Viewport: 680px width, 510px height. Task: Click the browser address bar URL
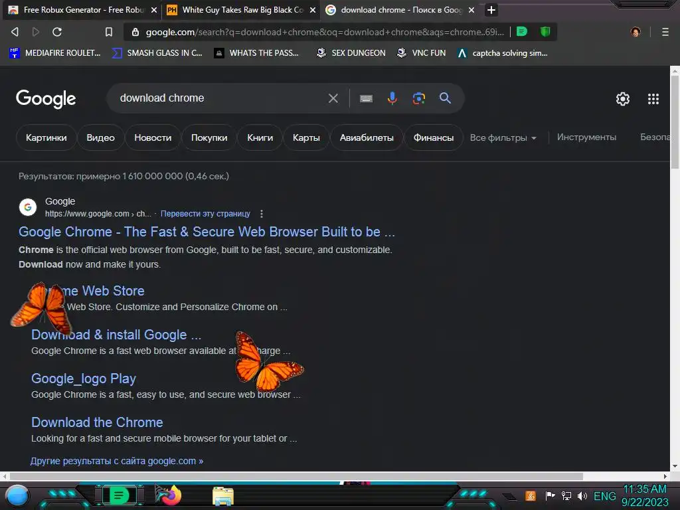[x=325, y=32]
